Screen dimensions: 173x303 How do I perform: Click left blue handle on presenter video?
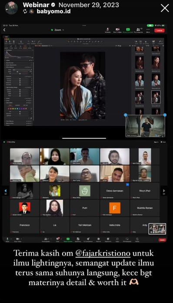(125, 115)
